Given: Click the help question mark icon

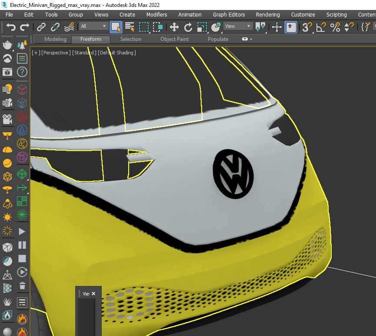Looking at the screenshot, I should click(22, 72).
